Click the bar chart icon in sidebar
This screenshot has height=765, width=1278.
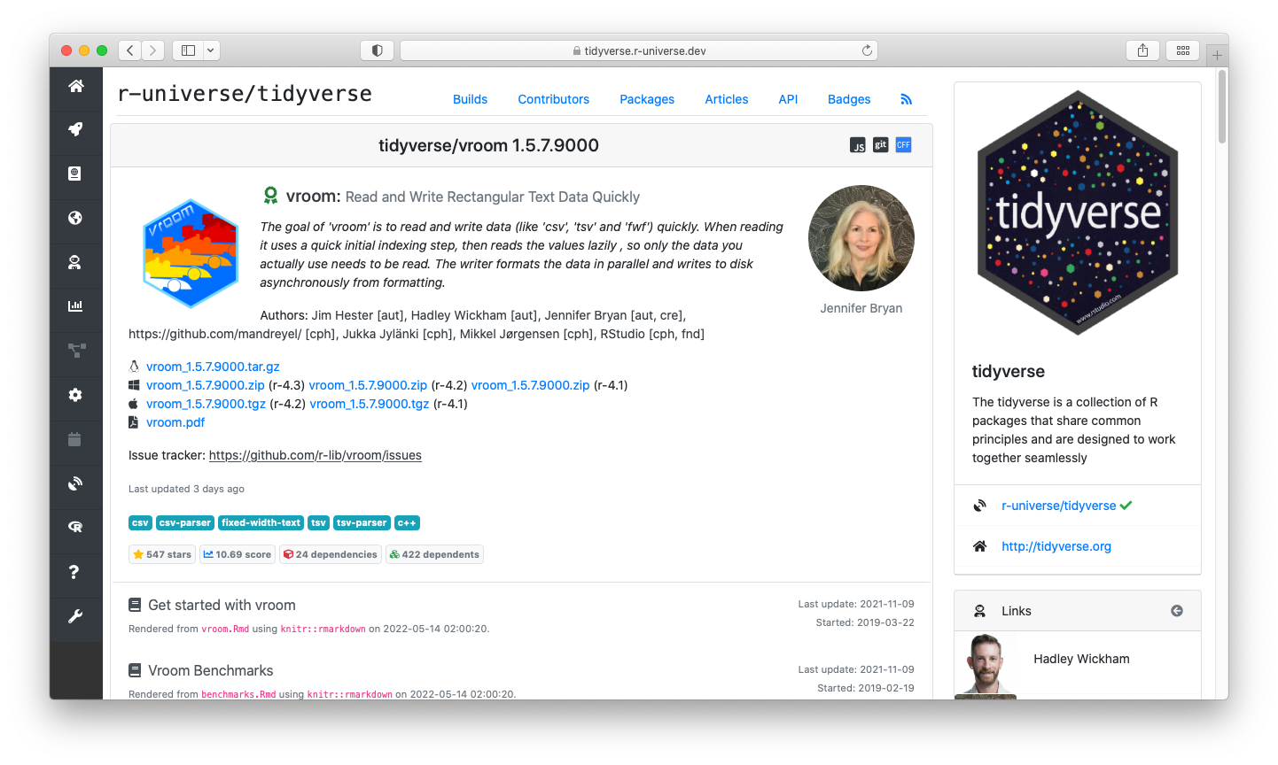click(76, 306)
